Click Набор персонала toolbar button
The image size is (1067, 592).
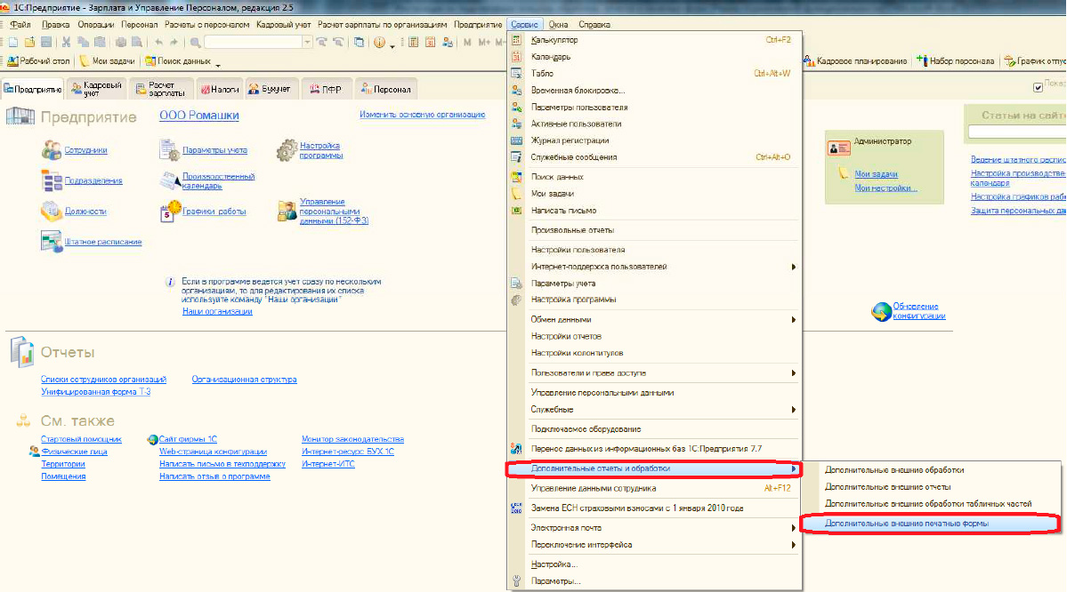pos(956,61)
